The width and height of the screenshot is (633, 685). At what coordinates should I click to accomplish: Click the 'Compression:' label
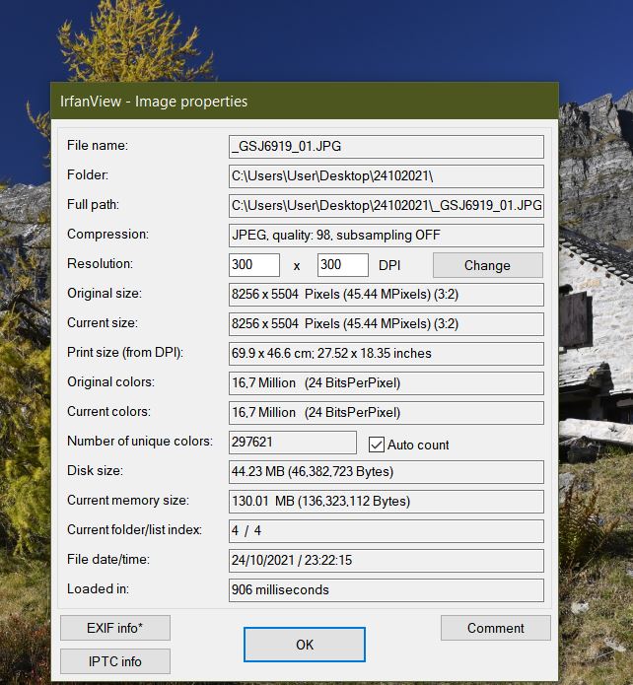[x=108, y=235]
